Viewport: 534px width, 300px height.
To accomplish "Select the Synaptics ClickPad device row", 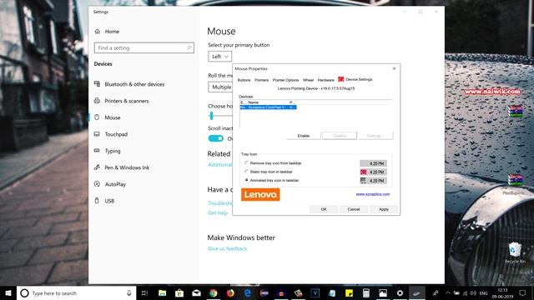I will [268, 107].
